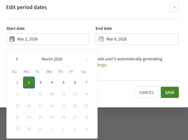Open the green settings link

click(x=102, y=65)
